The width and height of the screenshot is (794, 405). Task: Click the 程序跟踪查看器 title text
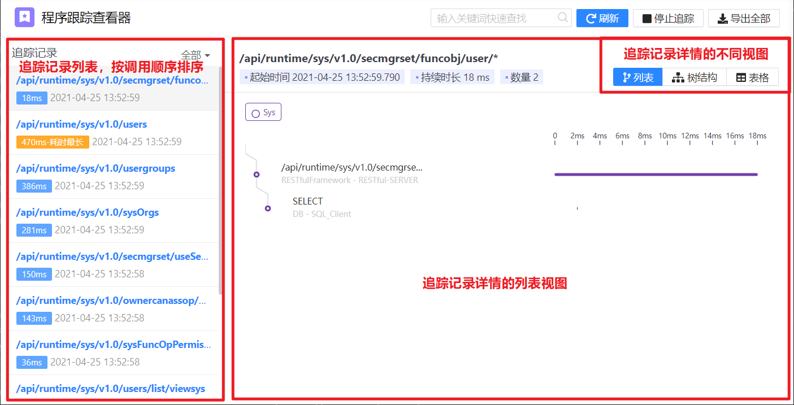pyautogui.click(x=86, y=18)
